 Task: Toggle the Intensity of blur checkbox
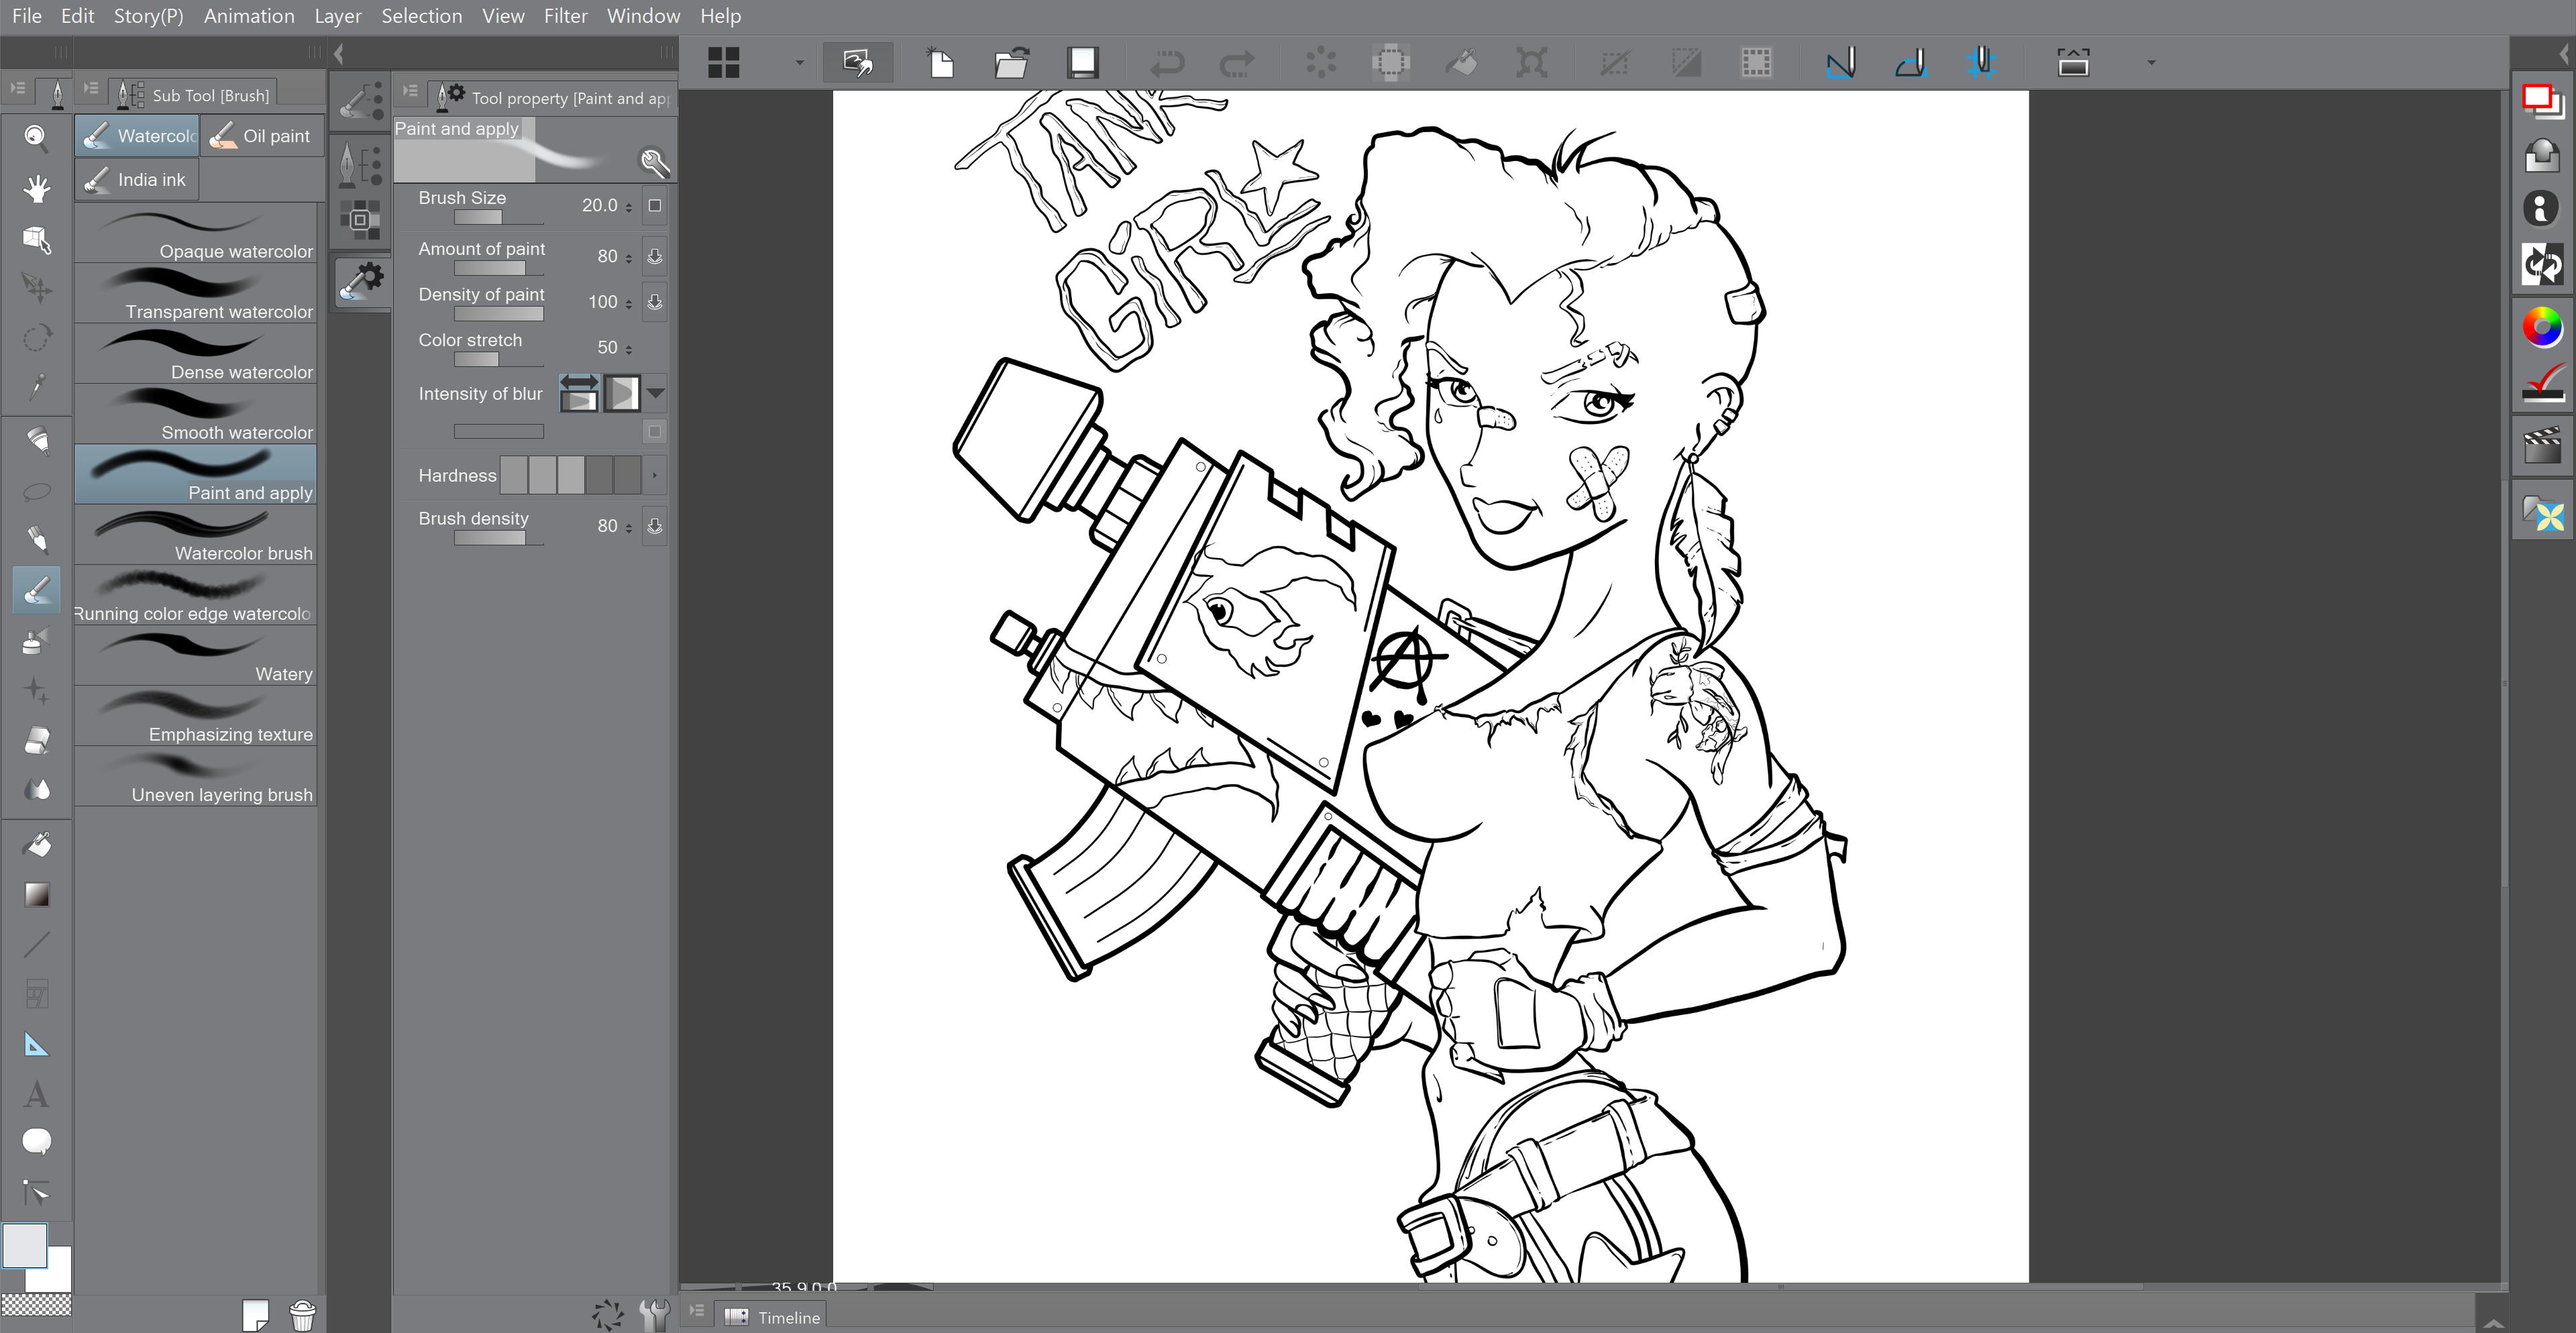pyautogui.click(x=655, y=431)
